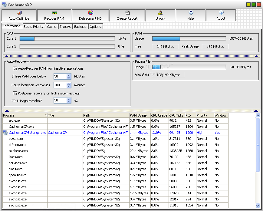Open the Options tab
The width and height of the screenshot is (263, 211).
tap(95, 27)
